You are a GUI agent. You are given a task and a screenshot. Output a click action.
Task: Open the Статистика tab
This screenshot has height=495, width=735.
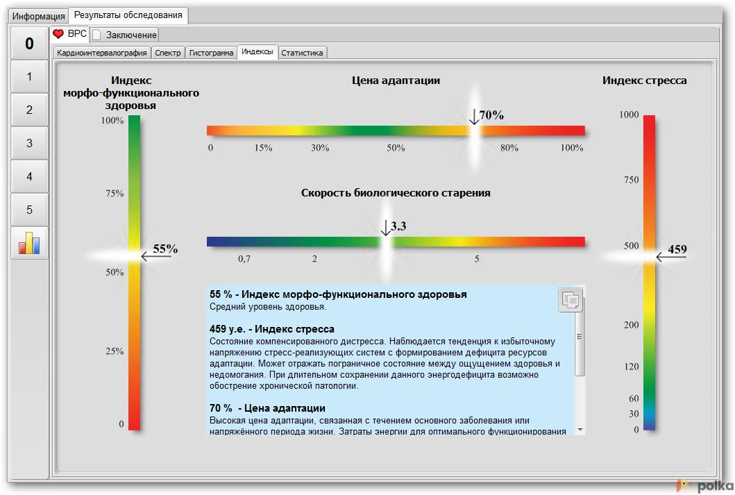pos(302,53)
